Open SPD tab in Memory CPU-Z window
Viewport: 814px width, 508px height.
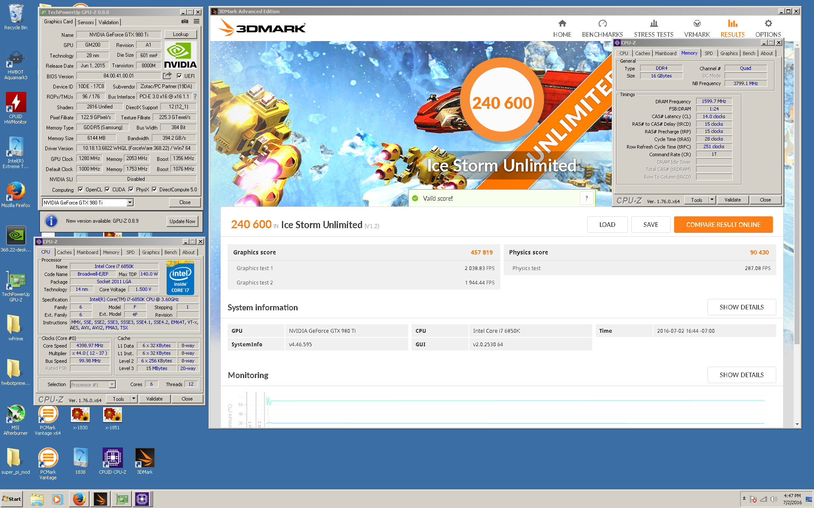click(709, 53)
